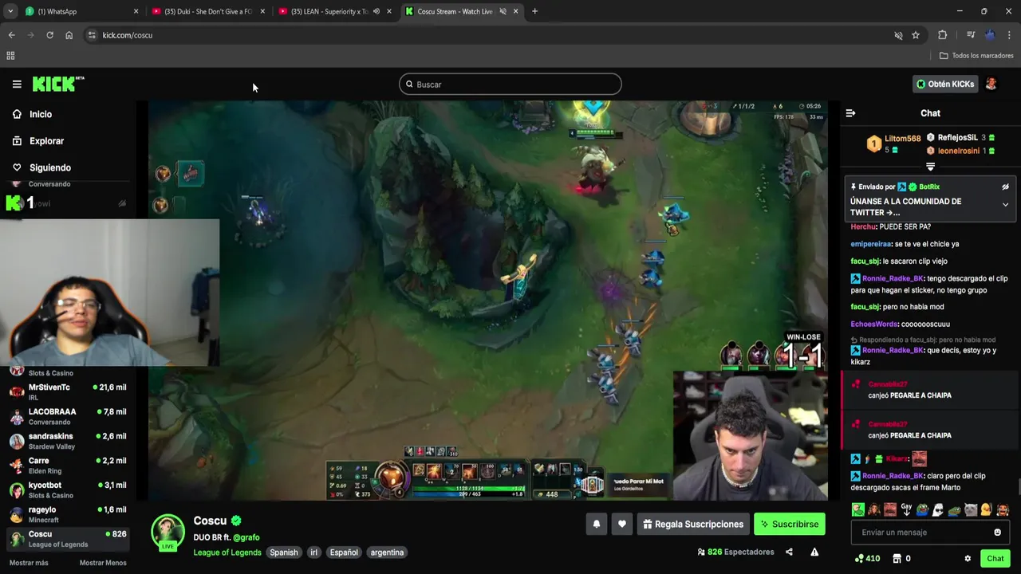This screenshot has width=1021, height=574.
Task: Open the user profile avatar menu
Action: coord(991,84)
